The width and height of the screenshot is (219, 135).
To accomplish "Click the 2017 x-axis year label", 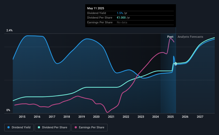I will click(52, 117).
